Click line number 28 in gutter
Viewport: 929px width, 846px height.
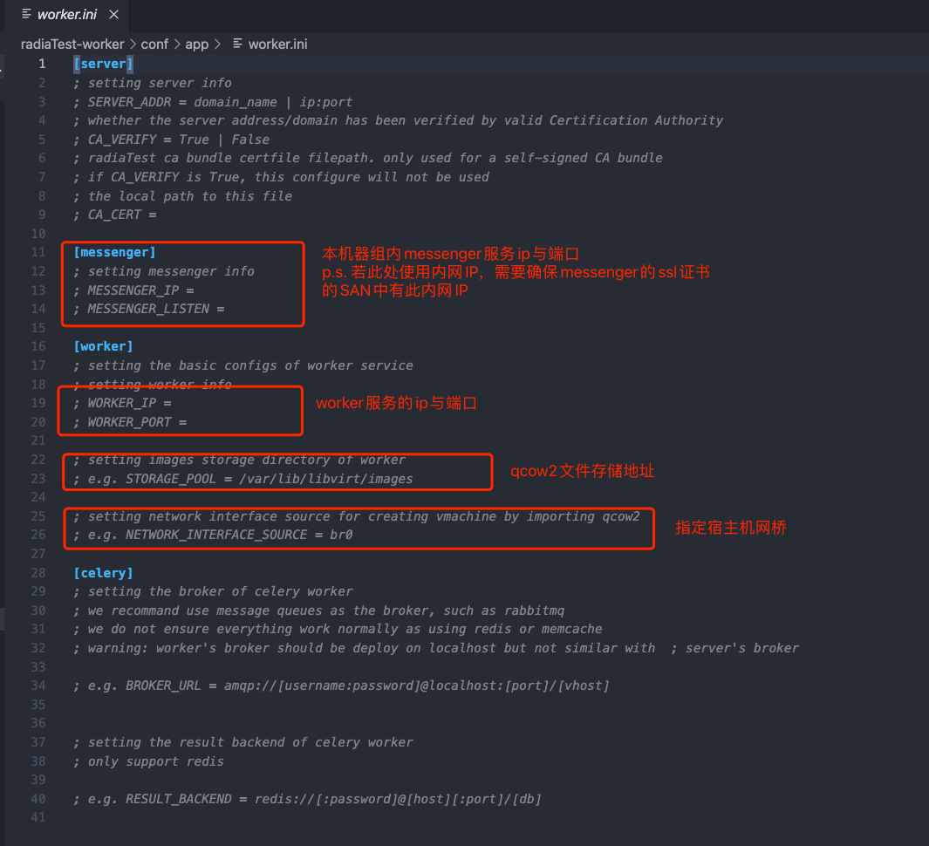38,573
